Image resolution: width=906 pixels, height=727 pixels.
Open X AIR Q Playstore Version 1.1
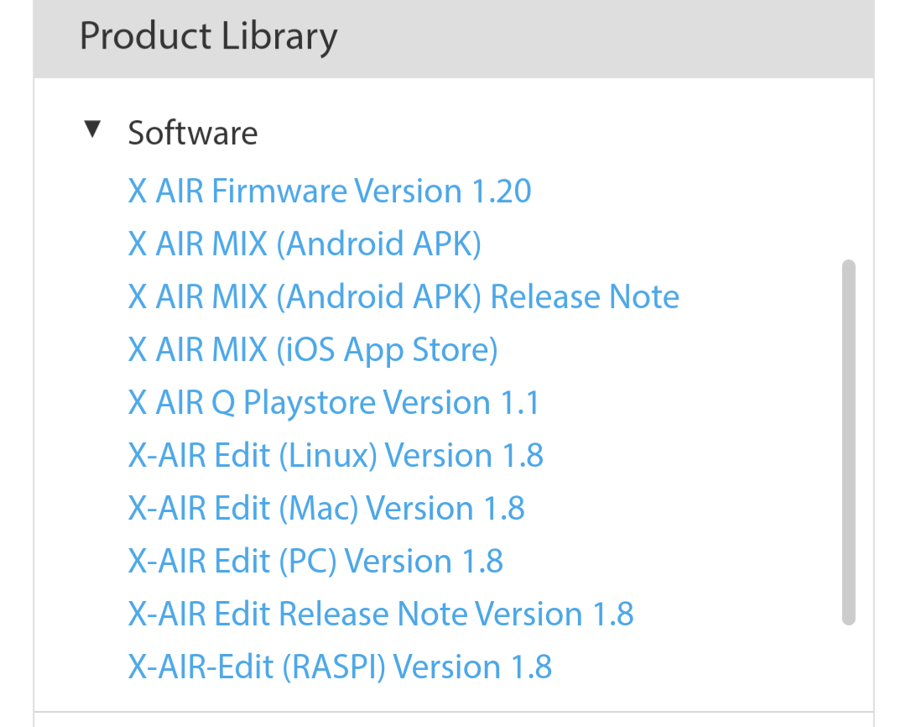(334, 403)
